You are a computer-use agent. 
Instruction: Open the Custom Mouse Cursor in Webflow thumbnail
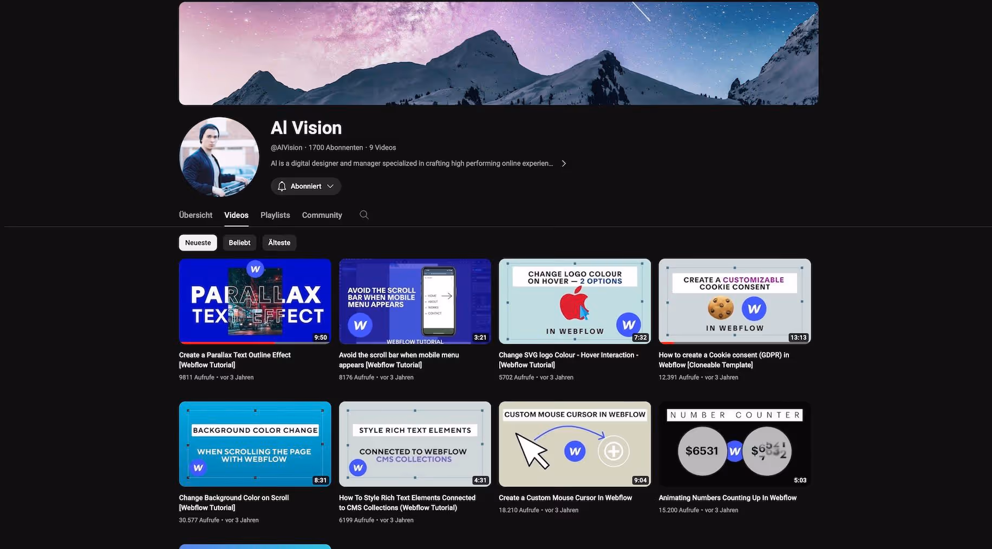pyautogui.click(x=575, y=444)
